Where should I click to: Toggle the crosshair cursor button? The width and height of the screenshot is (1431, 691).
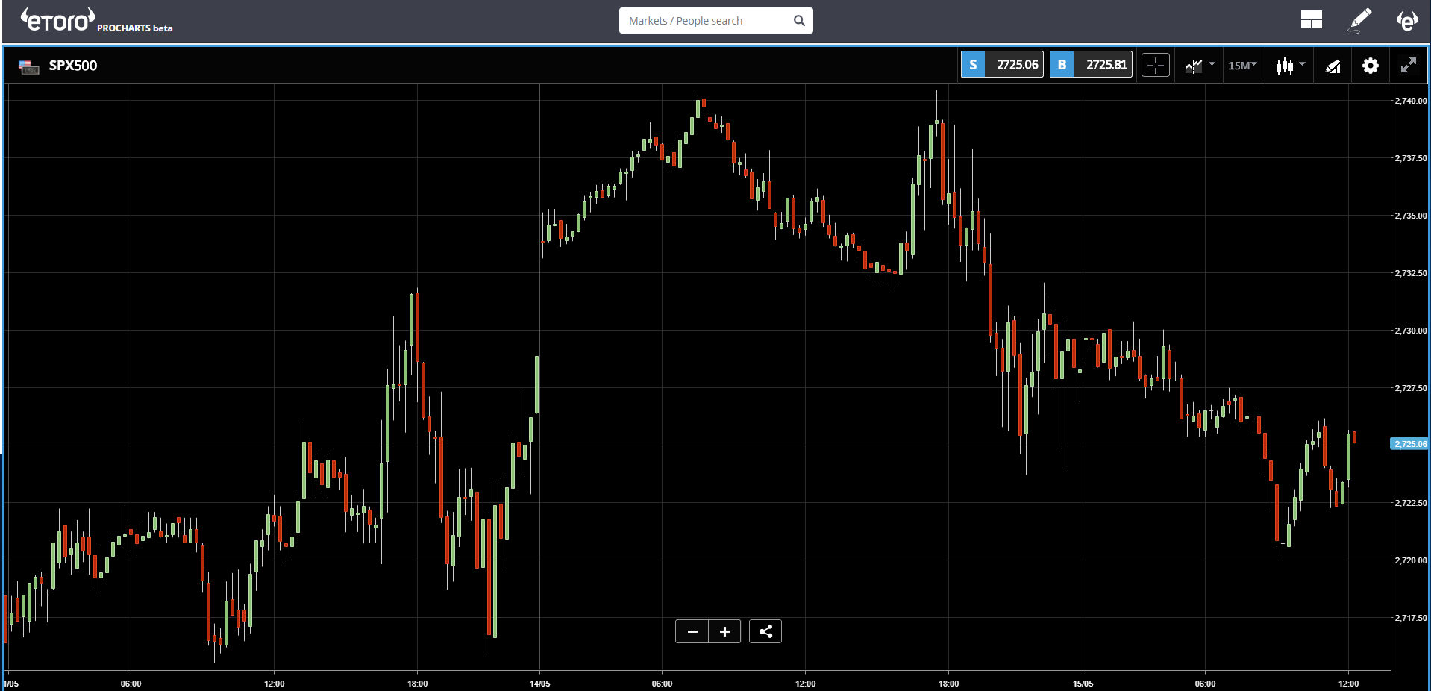[x=1155, y=66]
